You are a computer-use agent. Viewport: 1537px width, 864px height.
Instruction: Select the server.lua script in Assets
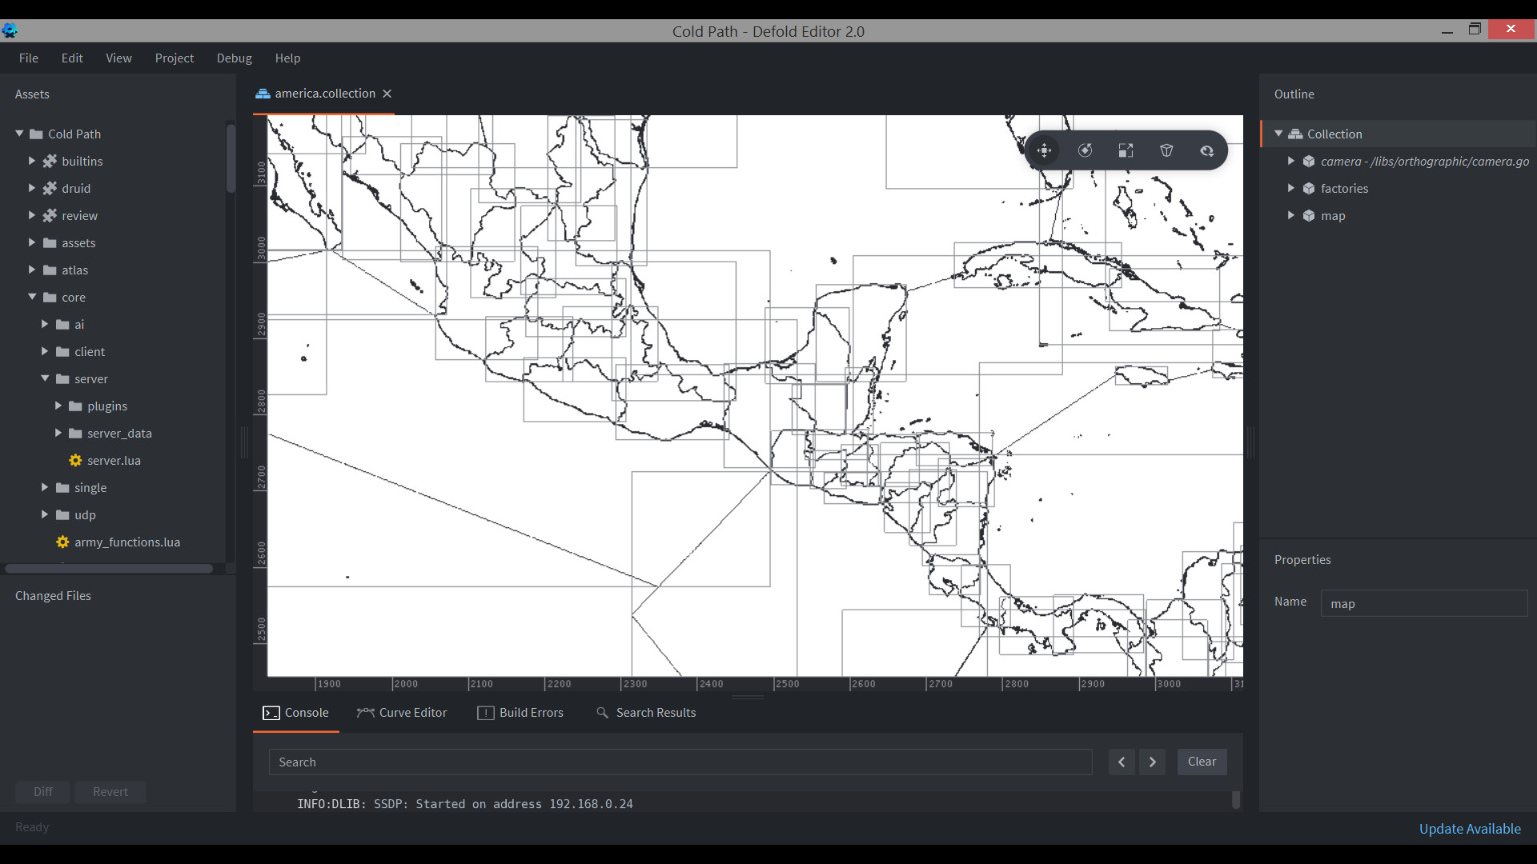[114, 460]
